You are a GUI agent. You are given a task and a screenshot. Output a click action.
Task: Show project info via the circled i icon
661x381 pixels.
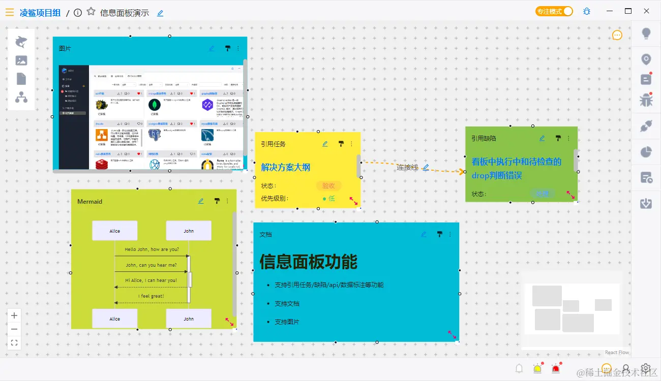click(x=78, y=13)
